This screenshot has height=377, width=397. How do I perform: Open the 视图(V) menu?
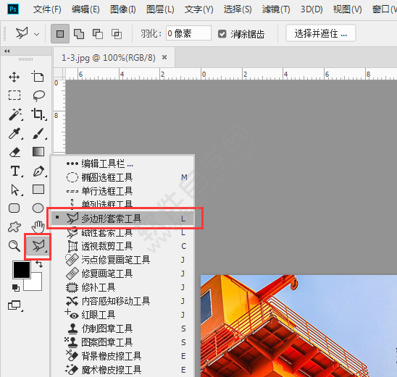pos(348,9)
